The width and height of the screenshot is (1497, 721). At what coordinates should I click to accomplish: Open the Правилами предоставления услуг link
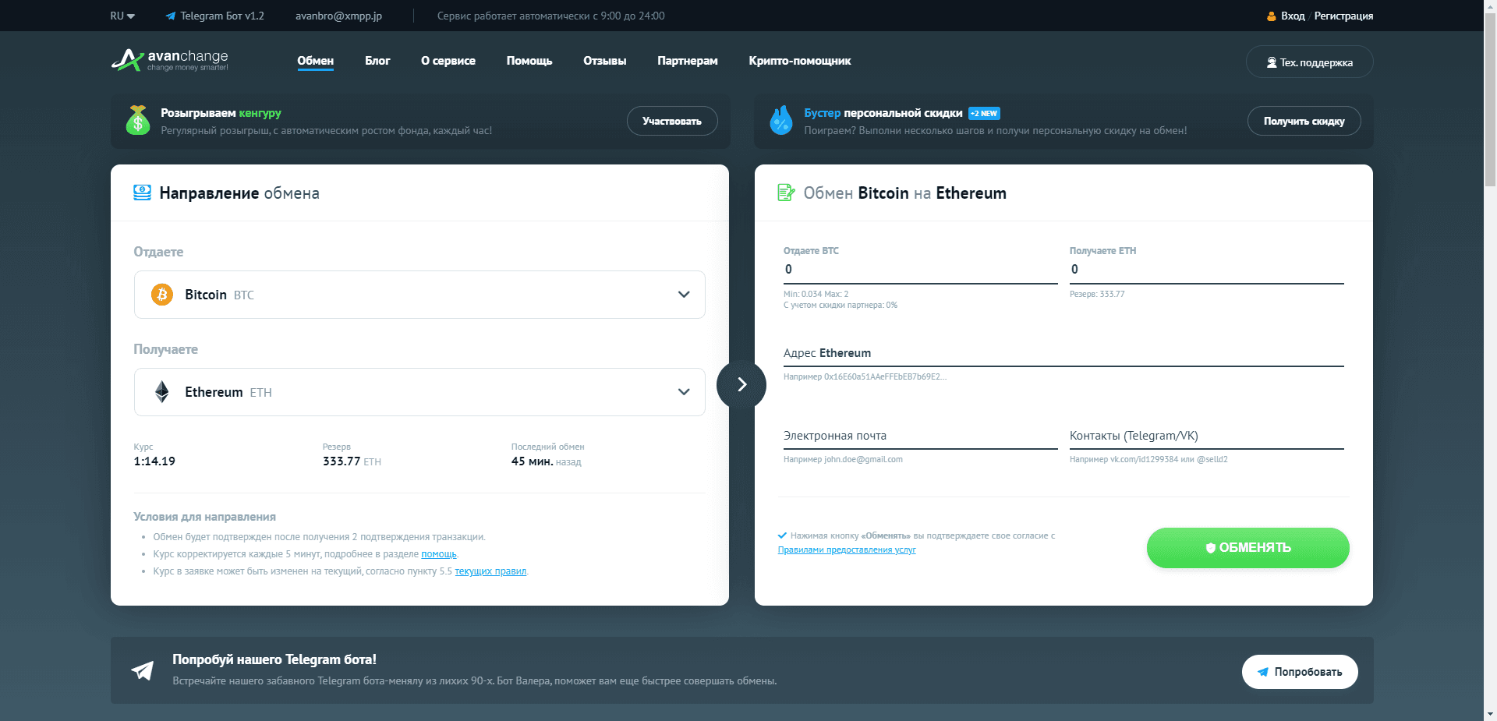pos(847,550)
